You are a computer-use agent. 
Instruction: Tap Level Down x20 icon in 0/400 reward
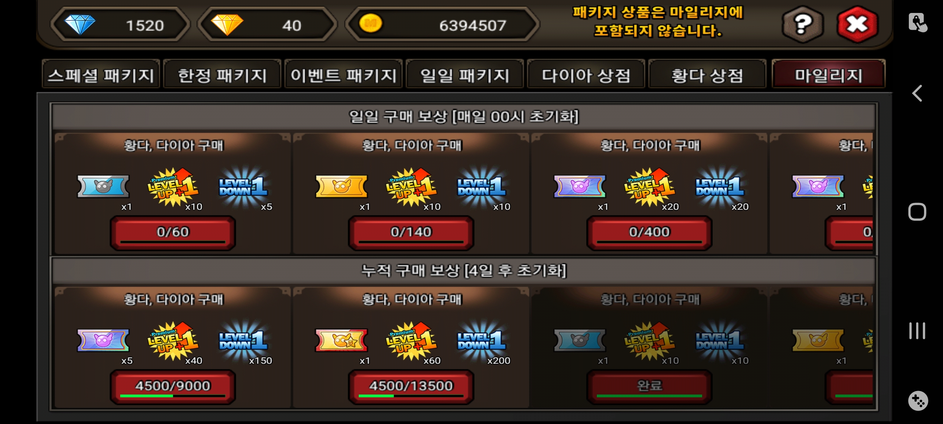click(x=720, y=186)
